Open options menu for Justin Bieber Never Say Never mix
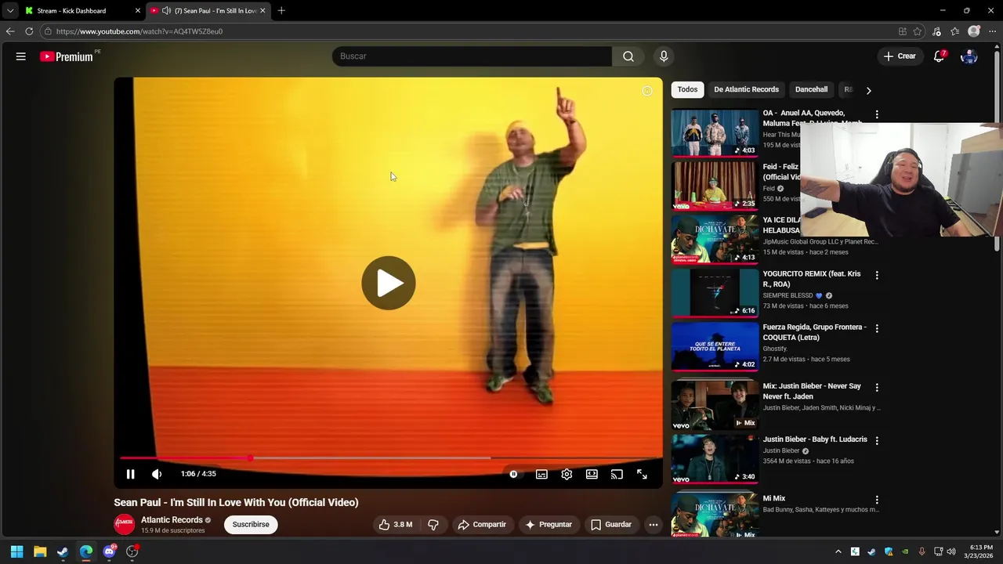The width and height of the screenshot is (1003, 564). pyautogui.click(x=877, y=388)
